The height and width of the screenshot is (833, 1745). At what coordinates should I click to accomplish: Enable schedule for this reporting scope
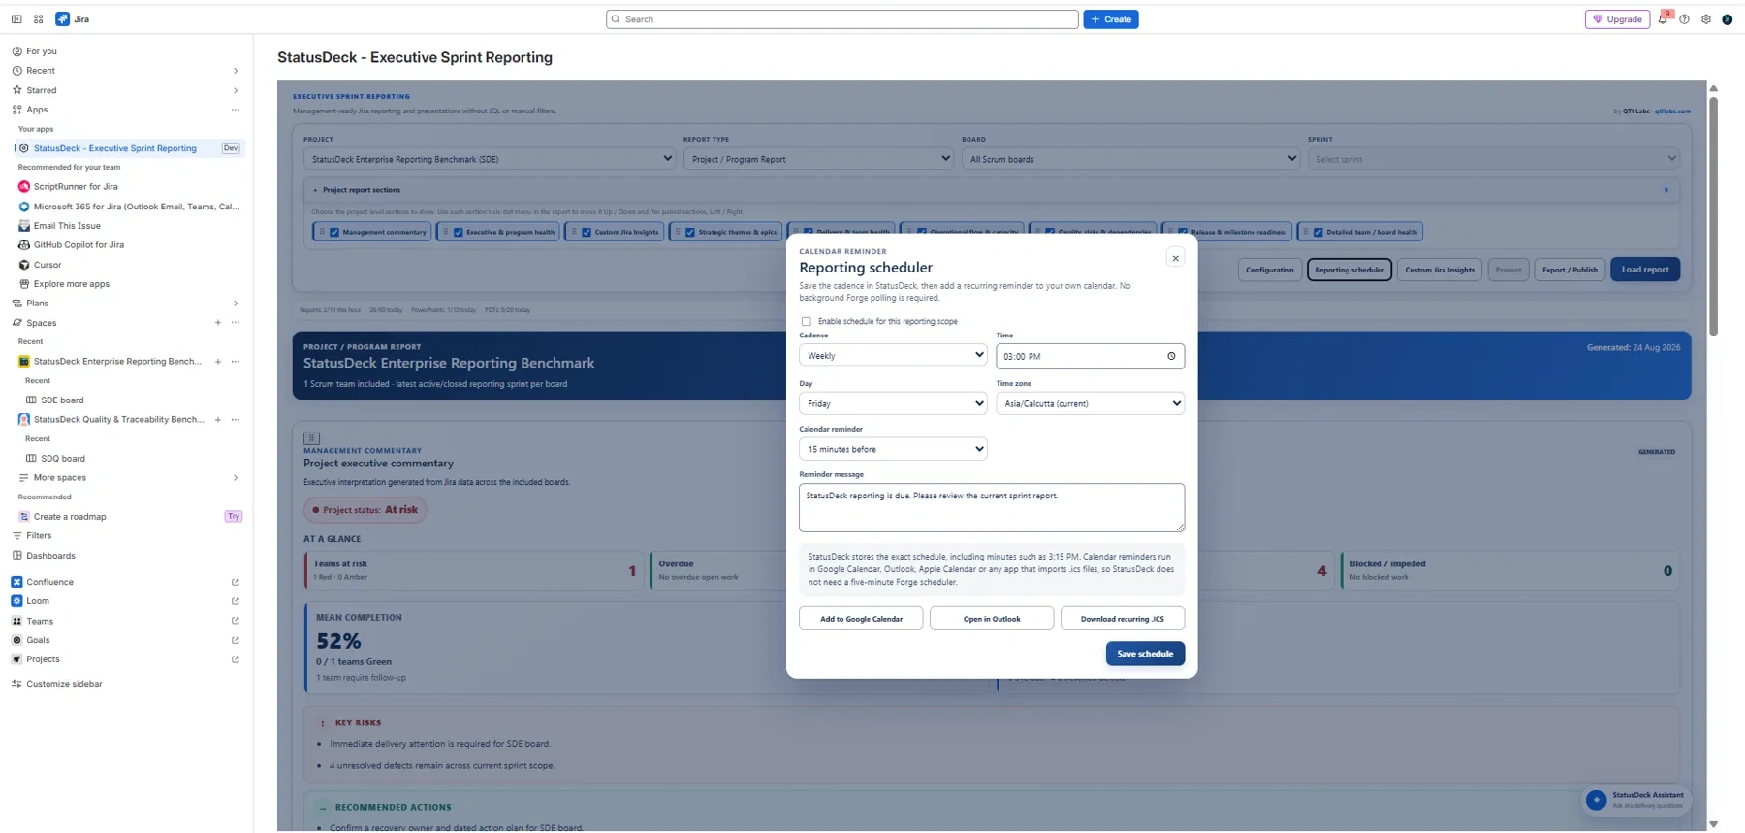pos(806,321)
